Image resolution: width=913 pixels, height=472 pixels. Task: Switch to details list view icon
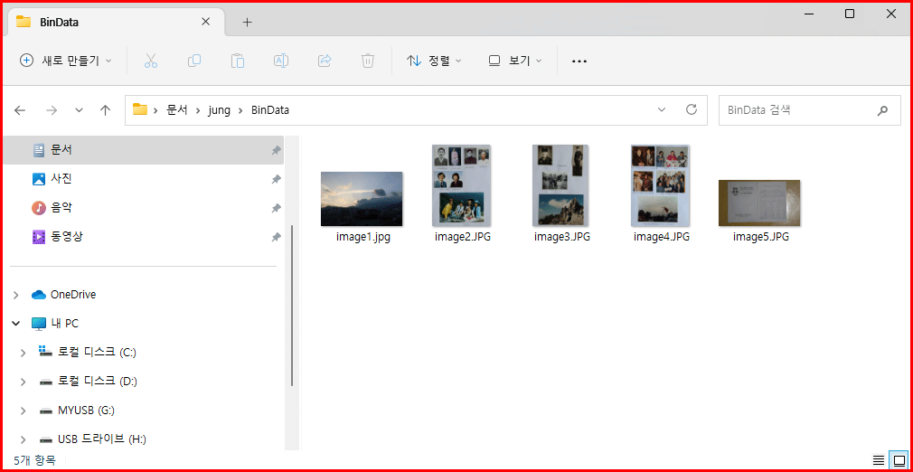[x=879, y=459]
